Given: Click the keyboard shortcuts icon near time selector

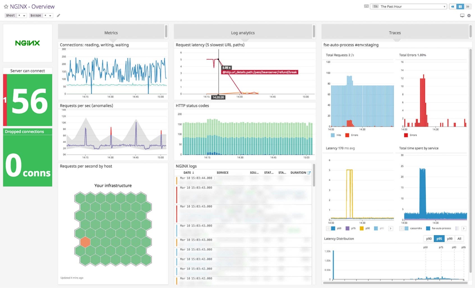Looking at the screenshot, I should click(x=366, y=6).
